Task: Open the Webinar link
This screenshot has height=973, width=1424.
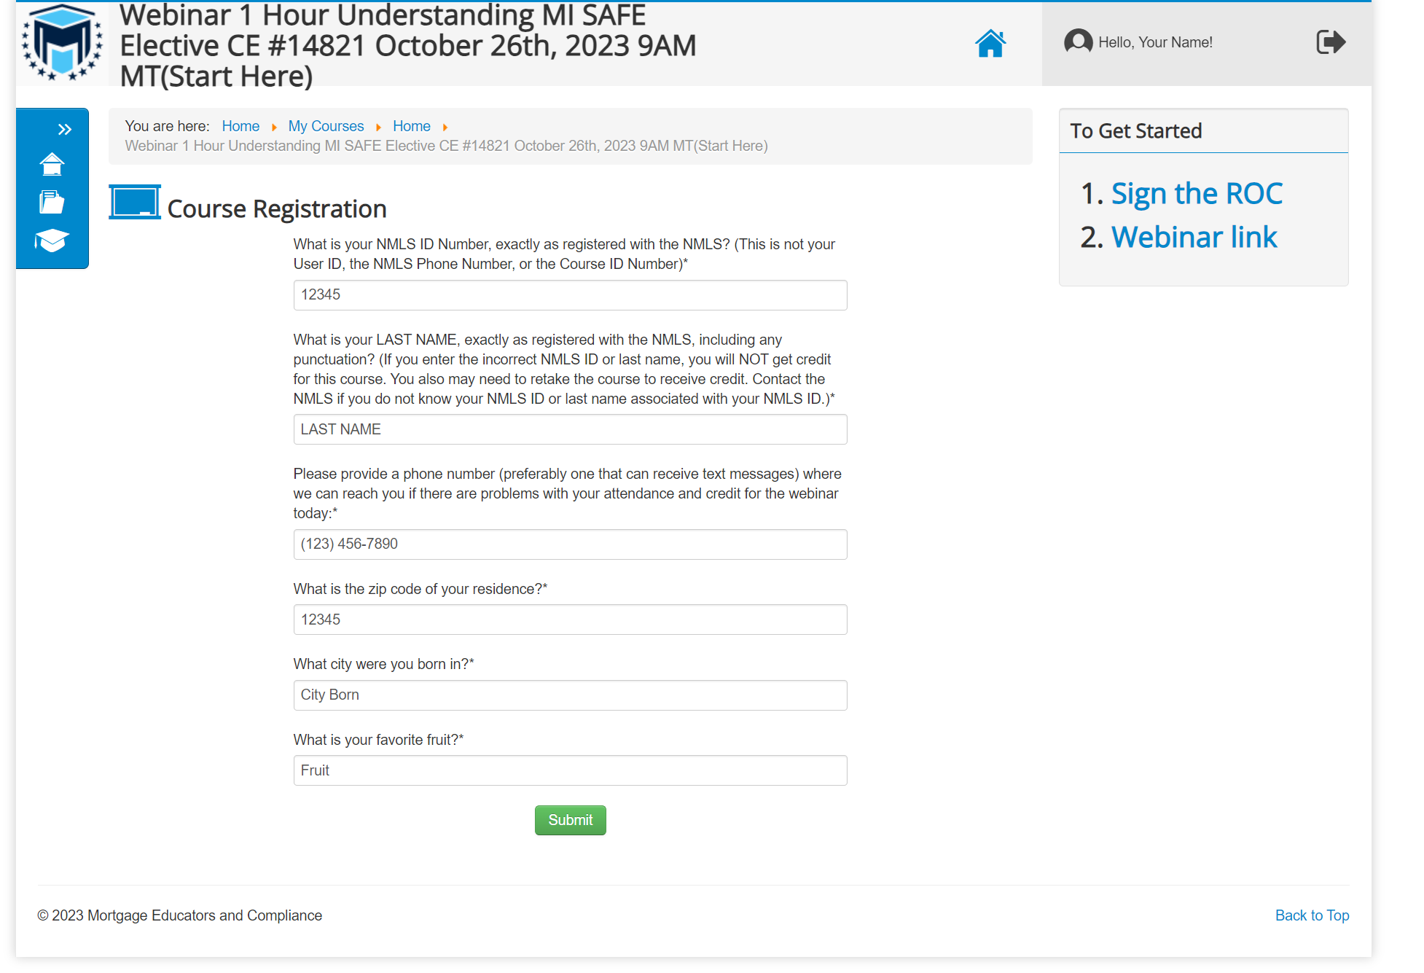Action: 1194,238
